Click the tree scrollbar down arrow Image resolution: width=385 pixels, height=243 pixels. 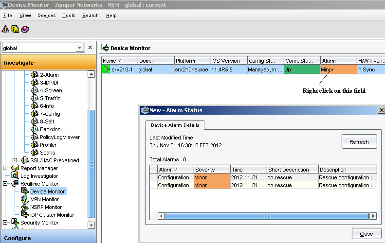point(92,225)
